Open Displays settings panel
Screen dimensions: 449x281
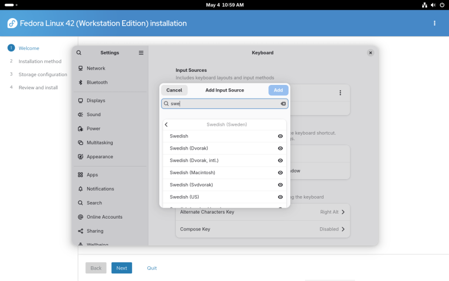pyautogui.click(x=110, y=101)
